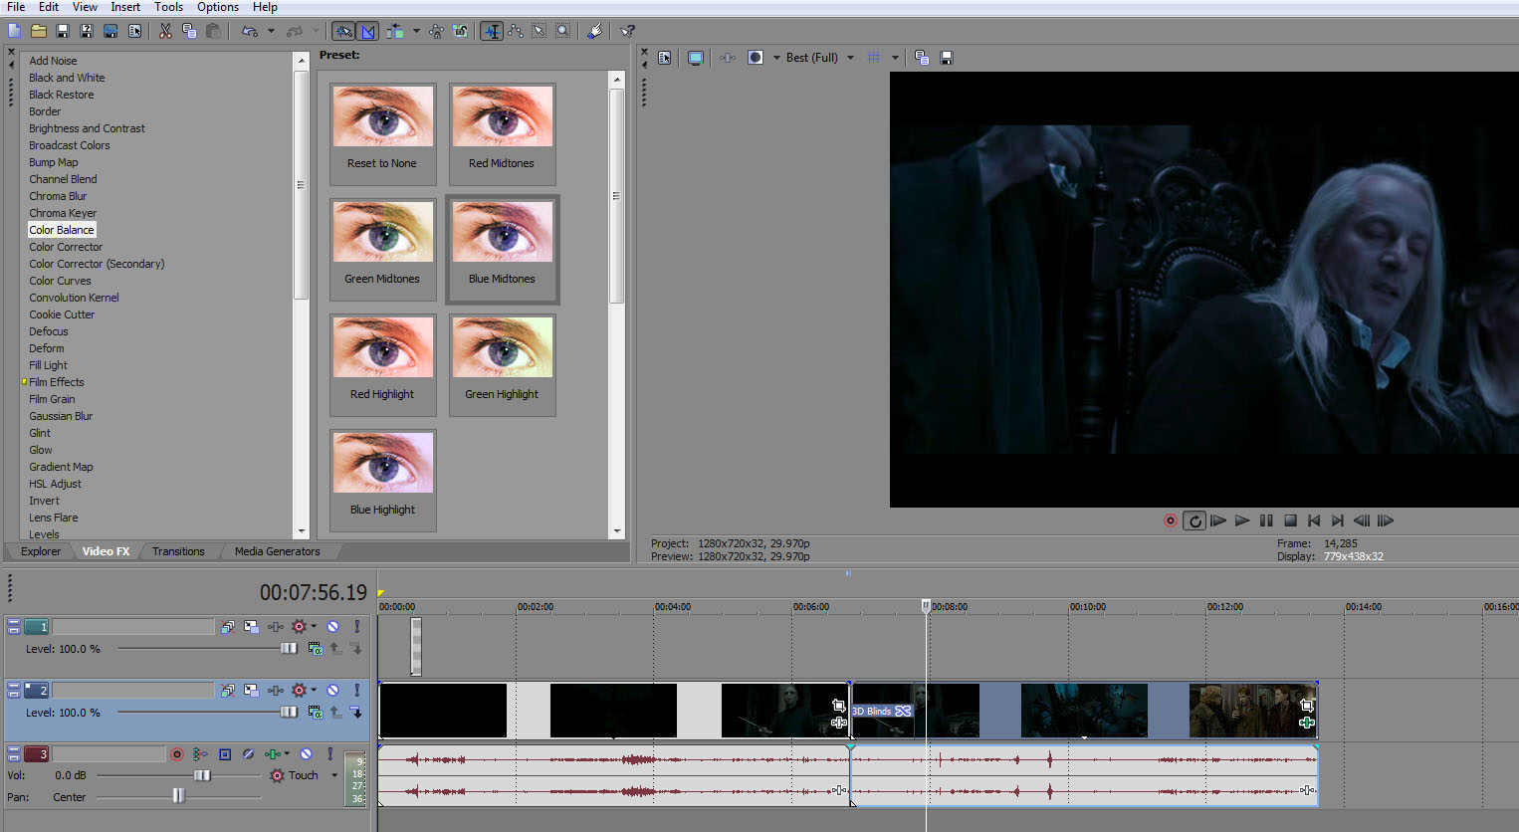Create a new project from the toolbar
This screenshot has height=832, width=1519.
click(15, 31)
